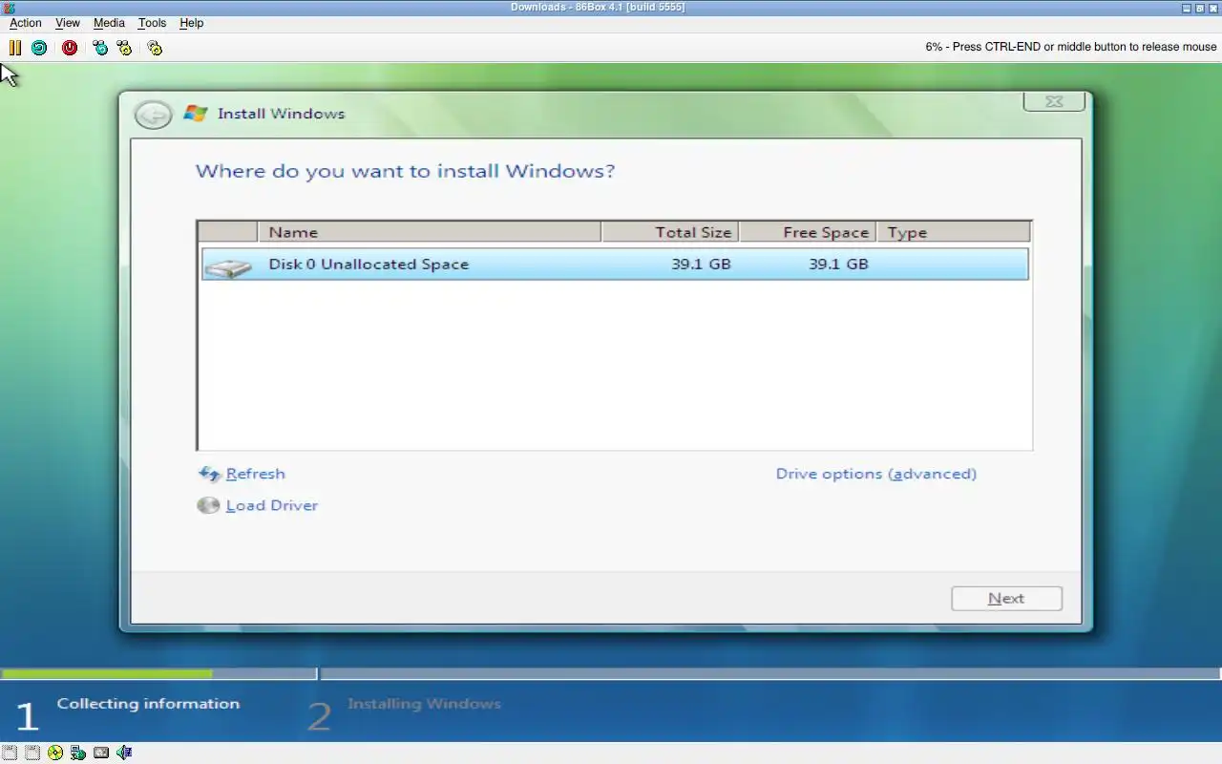This screenshot has height=764, width=1222.
Task: Close the 86Box window
Action: point(1213,8)
